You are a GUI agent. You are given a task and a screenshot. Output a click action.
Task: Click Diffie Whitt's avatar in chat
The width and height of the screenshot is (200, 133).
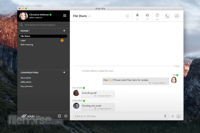(x=76, y=106)
